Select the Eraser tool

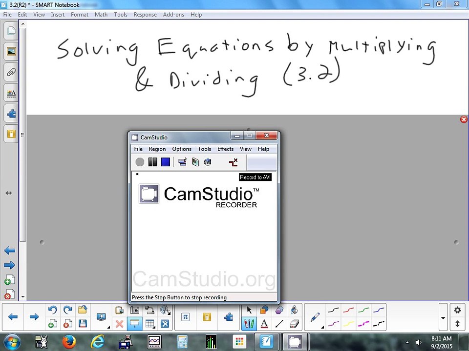point(294,324)
